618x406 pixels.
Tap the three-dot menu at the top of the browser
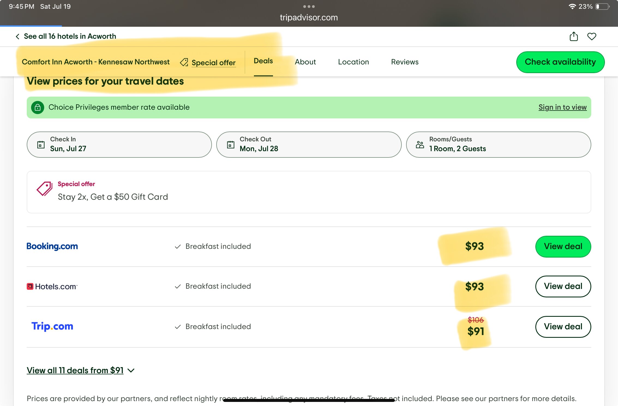pos(309,6)
